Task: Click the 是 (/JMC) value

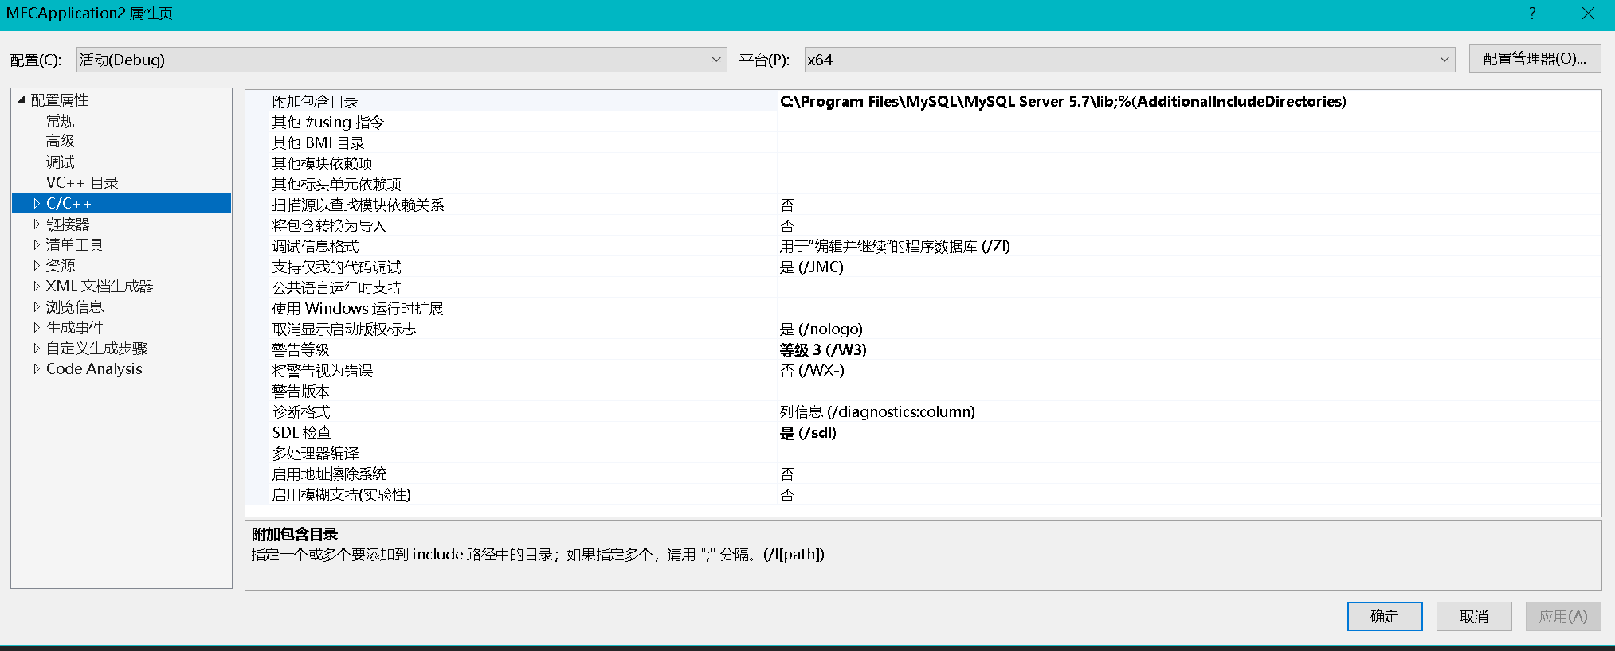Action: pos(811,267)
